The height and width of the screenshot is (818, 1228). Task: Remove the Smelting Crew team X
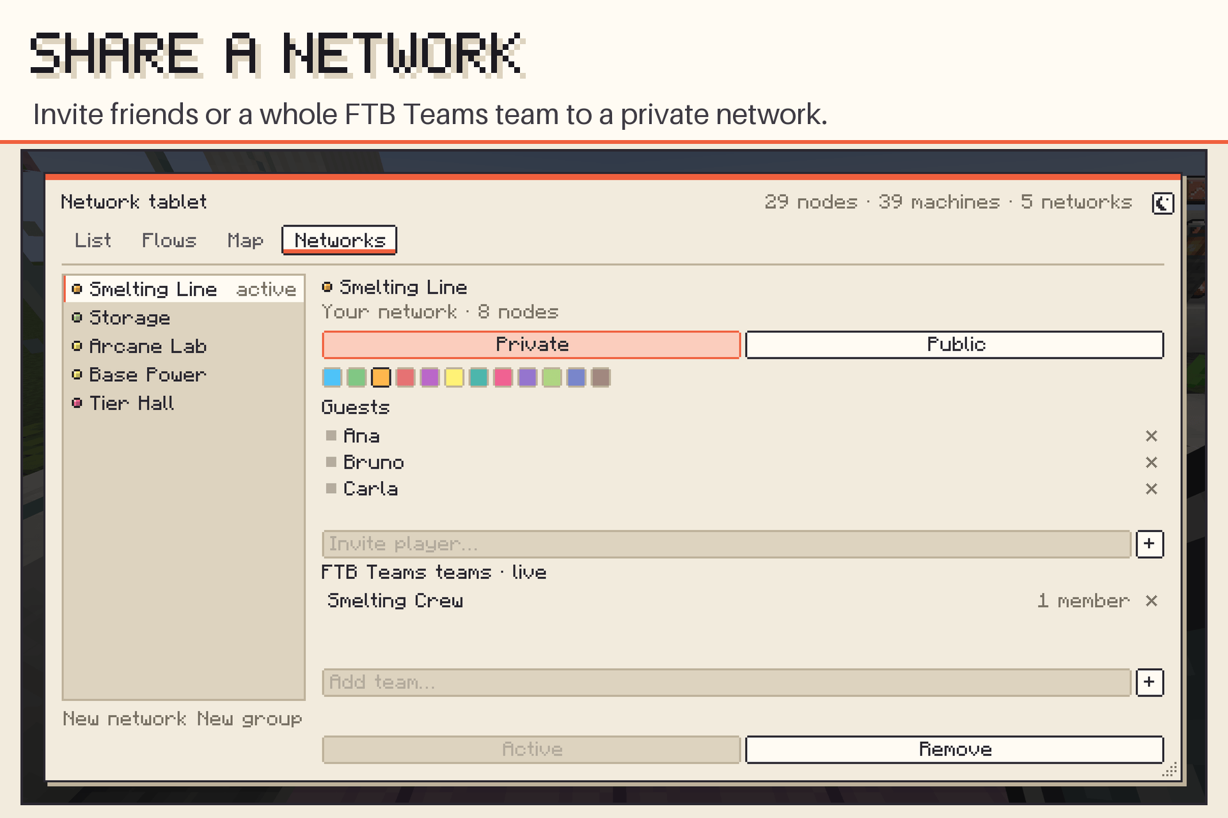pyautogui.click(x=1151, y=601)
